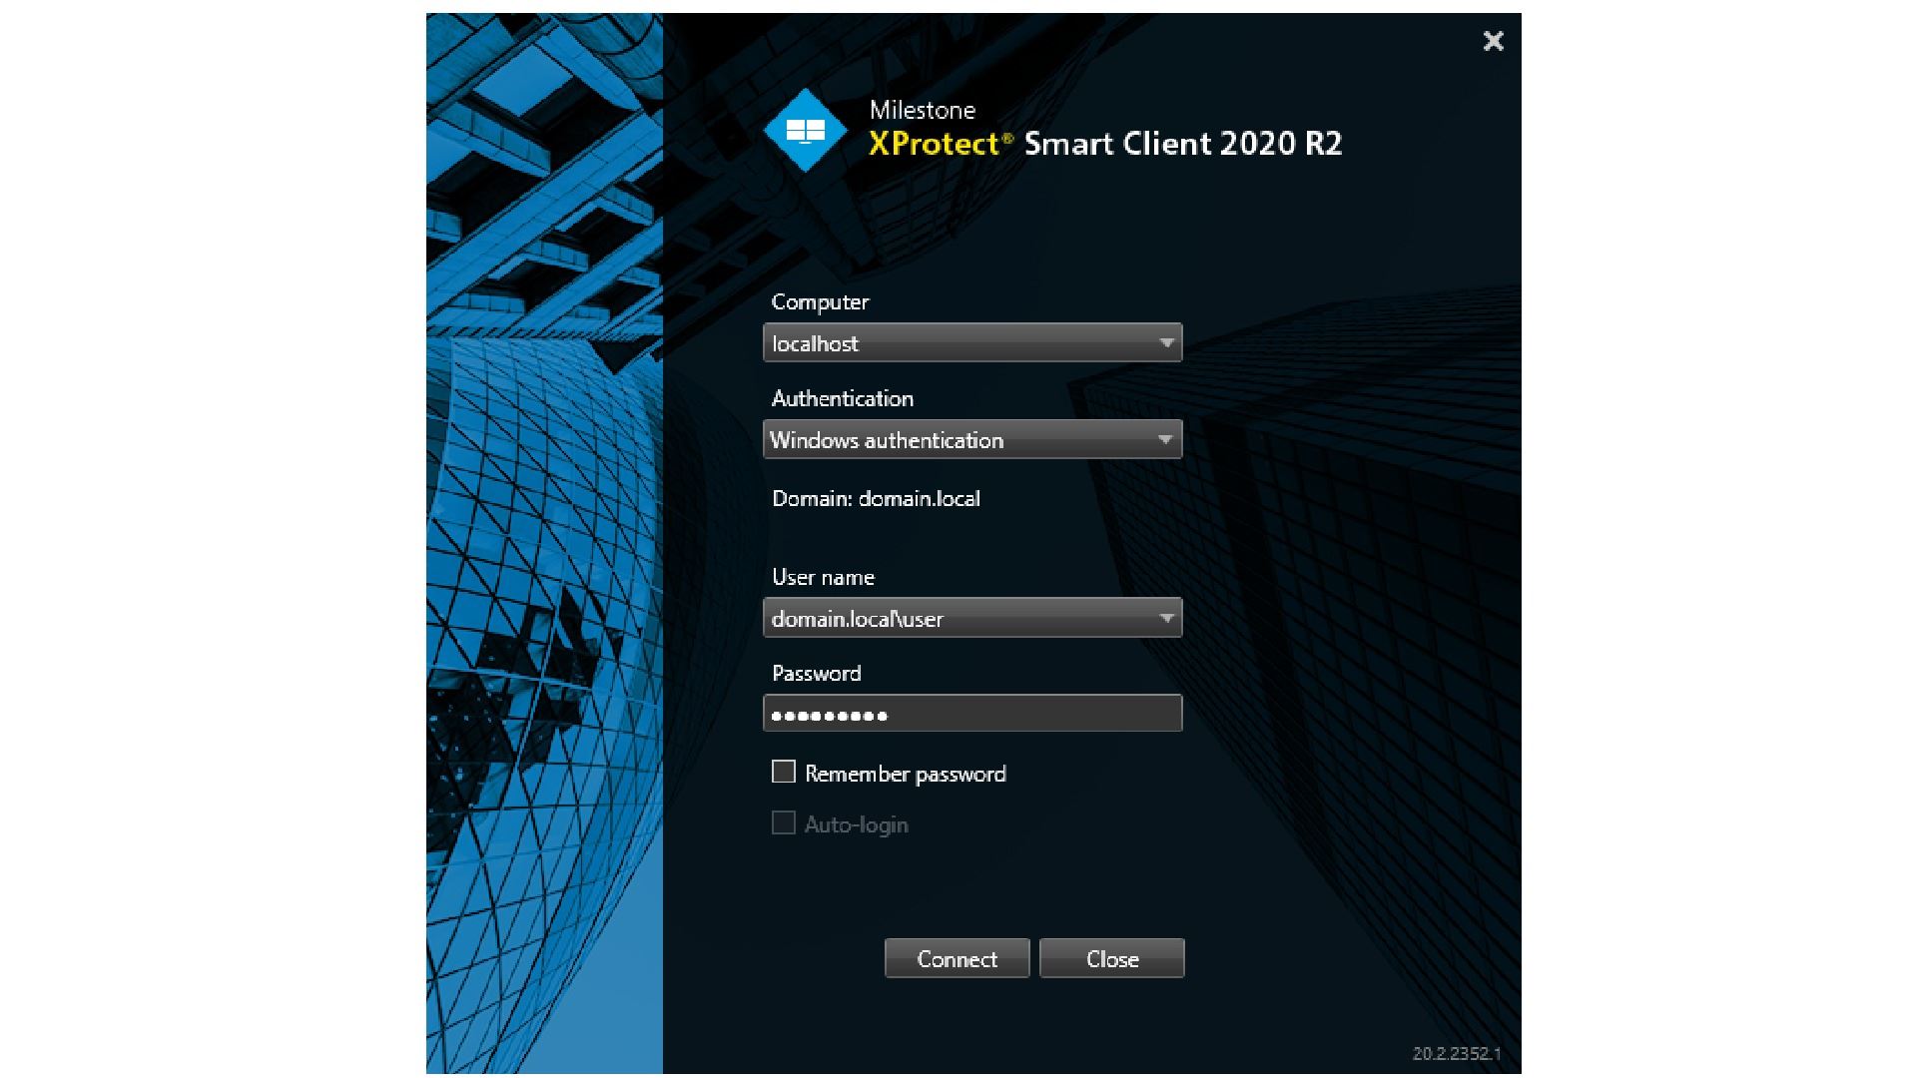Open the Authentication dropdown arrow
This screenshot has width=1917, height=1078.
pyautogui.click(x=1165, y=440)
